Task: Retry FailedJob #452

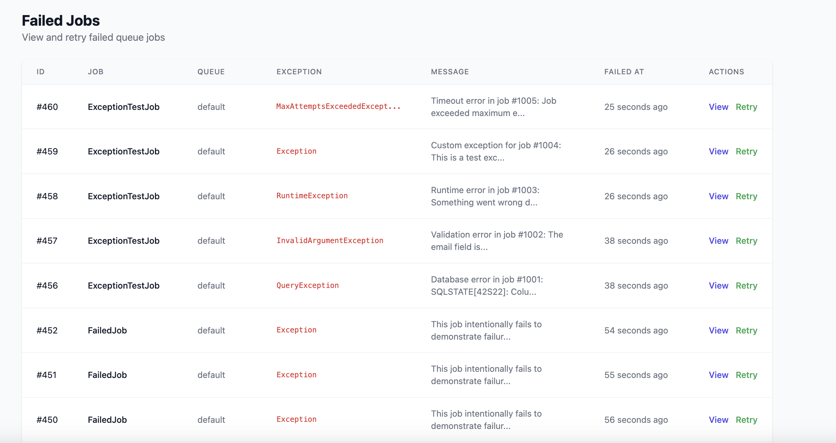Action: (x=746, y=330)
